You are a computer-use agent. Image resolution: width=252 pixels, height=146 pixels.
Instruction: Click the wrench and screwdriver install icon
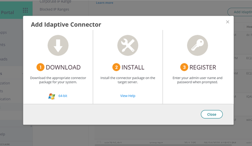(128, 45)
